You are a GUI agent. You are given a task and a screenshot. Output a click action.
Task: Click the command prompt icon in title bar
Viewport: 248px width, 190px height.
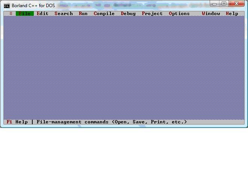coord(7,6)
